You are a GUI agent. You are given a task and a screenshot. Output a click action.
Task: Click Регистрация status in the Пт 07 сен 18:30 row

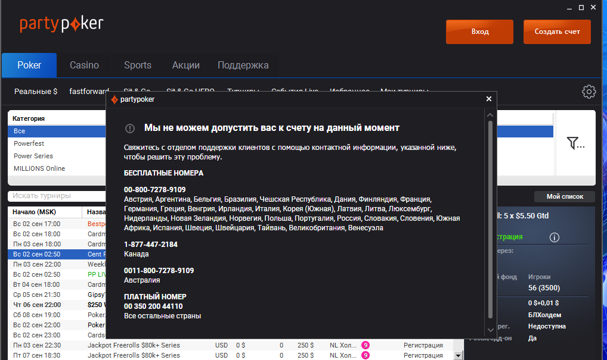423,355
